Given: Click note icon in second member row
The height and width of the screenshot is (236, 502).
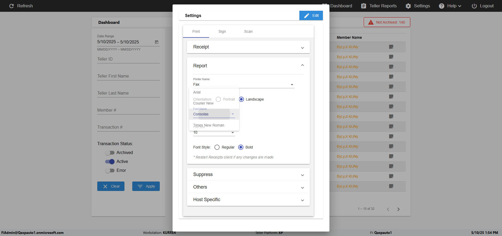Looking at the screenshot, I should 391,57.
